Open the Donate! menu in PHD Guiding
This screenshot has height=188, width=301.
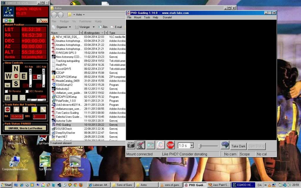point(167,17)
